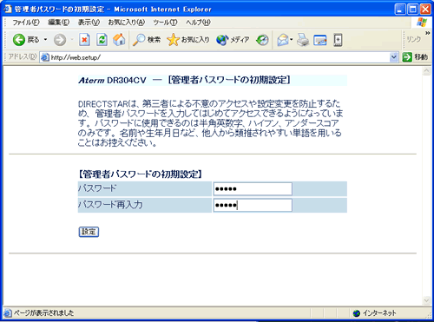
Task: Click the リンク links bar label
Action: coord(413,39)
